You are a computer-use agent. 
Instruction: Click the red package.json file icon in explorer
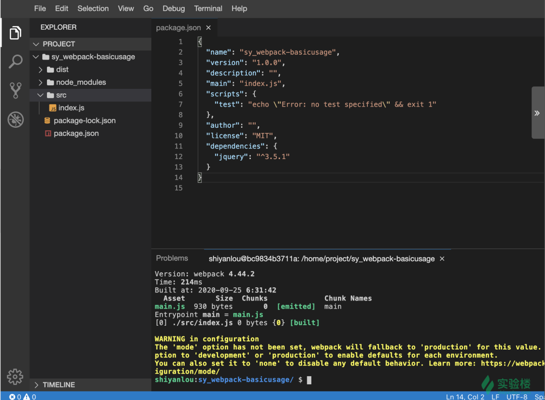[x=48, y=133]
